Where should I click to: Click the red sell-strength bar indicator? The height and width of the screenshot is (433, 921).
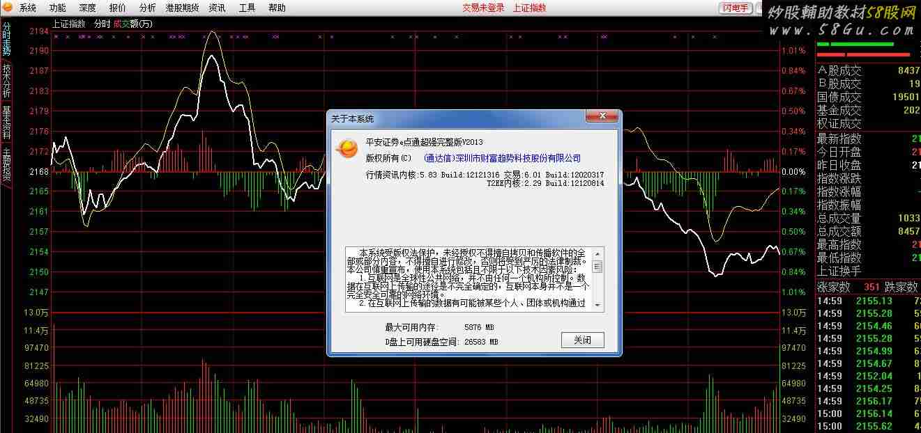coord(864,54)
